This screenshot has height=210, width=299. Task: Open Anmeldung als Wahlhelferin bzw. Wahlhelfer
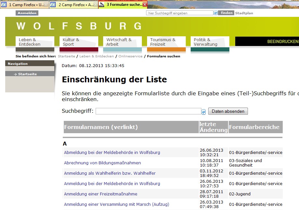pyautogui.click(x=110, y=173)
